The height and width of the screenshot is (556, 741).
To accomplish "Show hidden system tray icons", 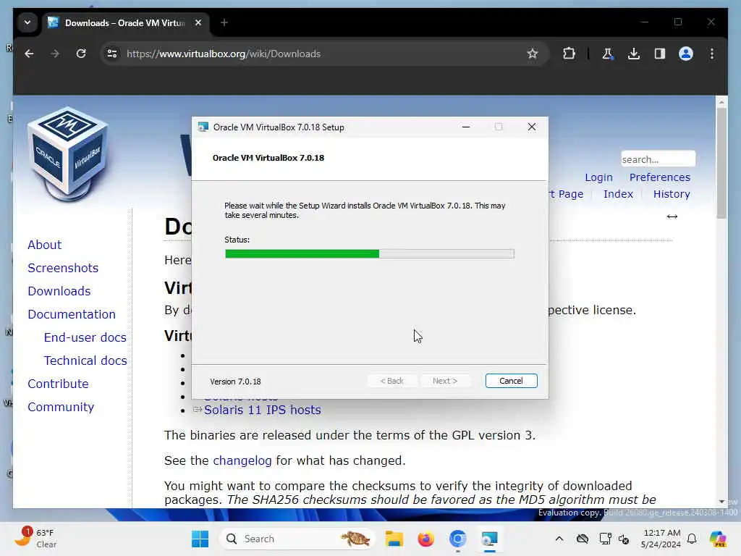I will pos(559,539).
